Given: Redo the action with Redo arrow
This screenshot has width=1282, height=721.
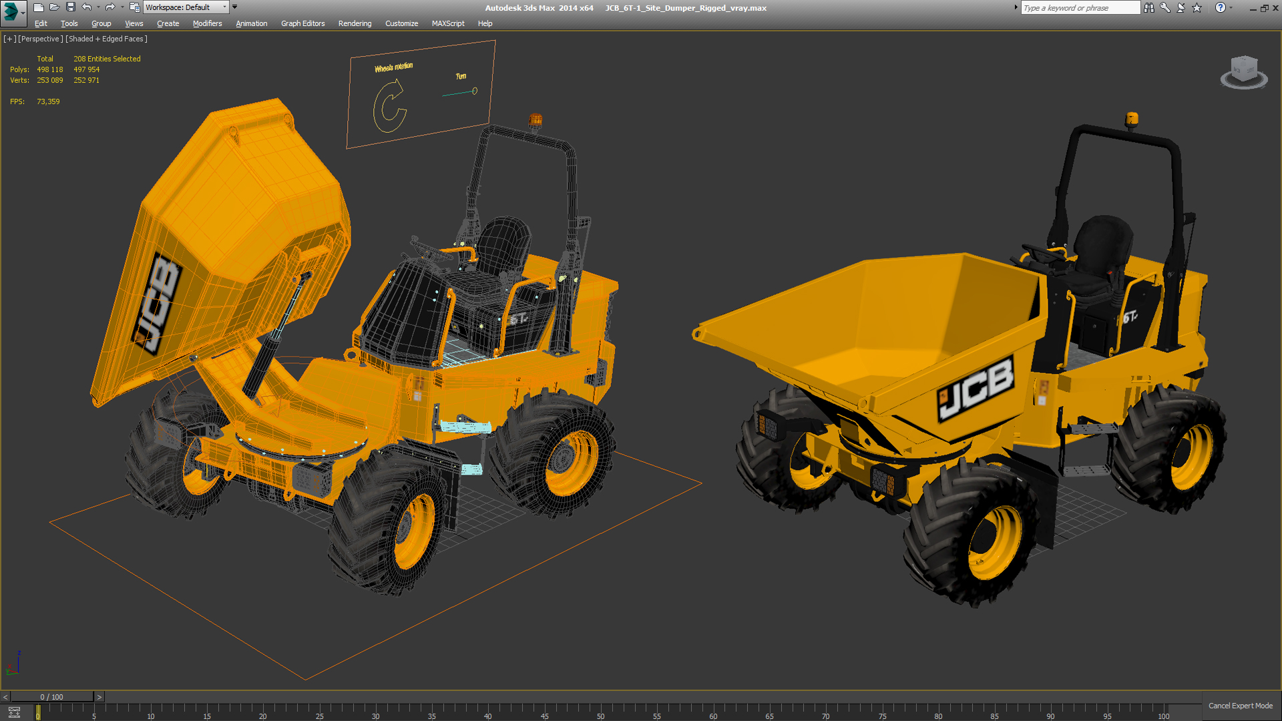Looking at the screenshot, I should [x=110, y=7].
